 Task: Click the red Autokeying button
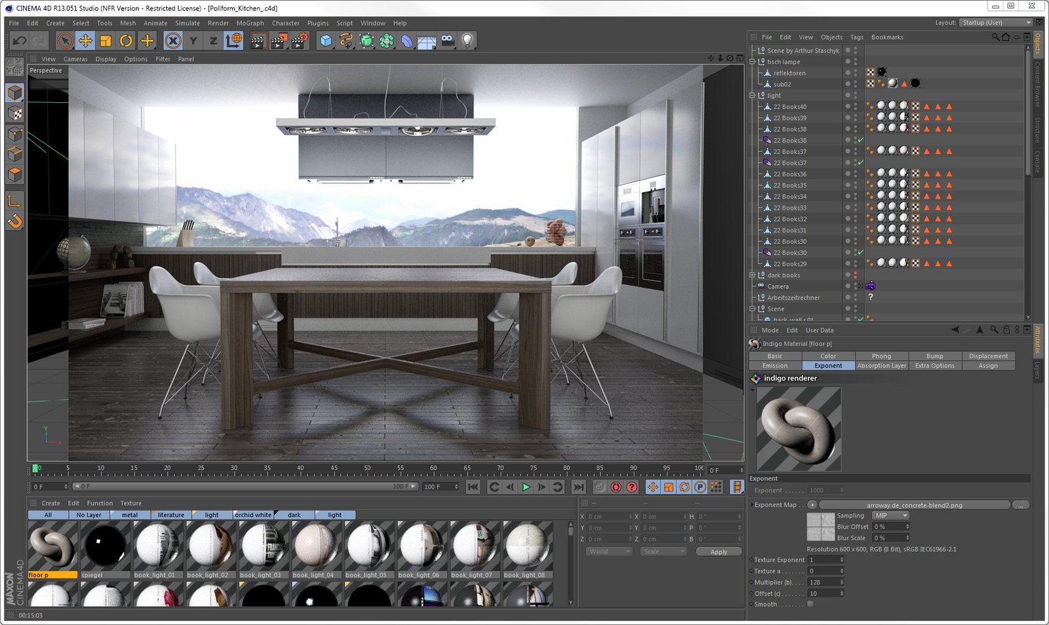pyautogui.click(x=616, y=487)
